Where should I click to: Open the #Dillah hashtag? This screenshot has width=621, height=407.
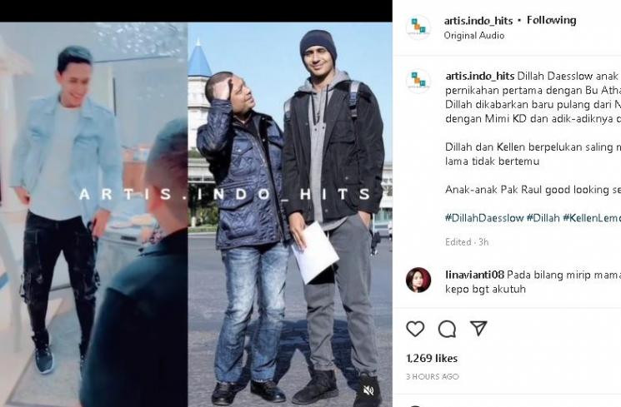pyautogui.click(x=543, y=218)
